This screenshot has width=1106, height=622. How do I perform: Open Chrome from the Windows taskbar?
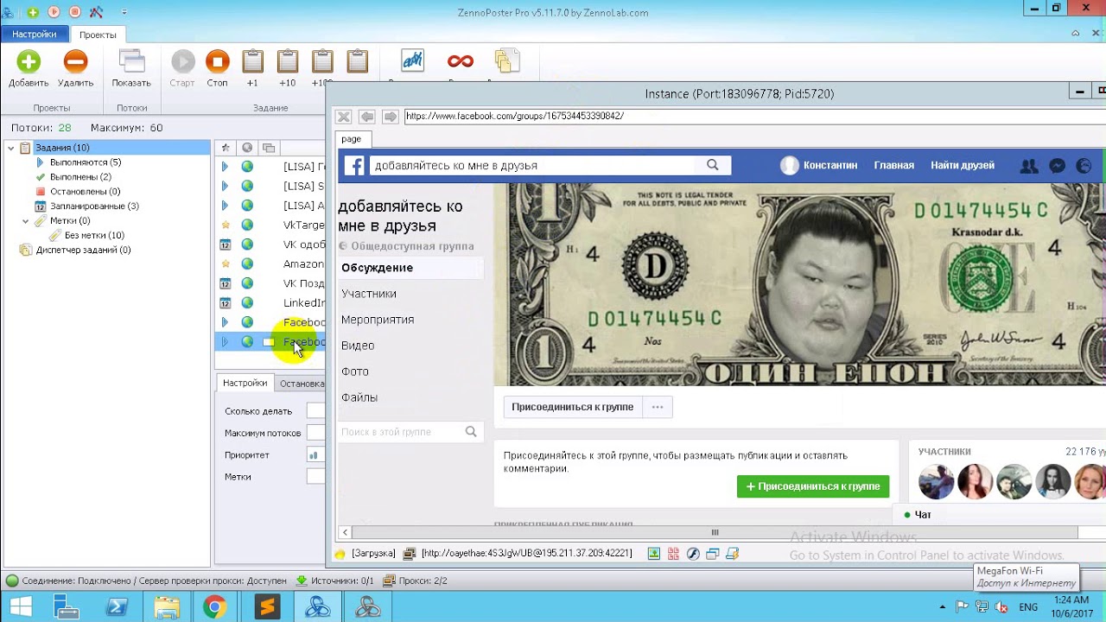(215, 607)
